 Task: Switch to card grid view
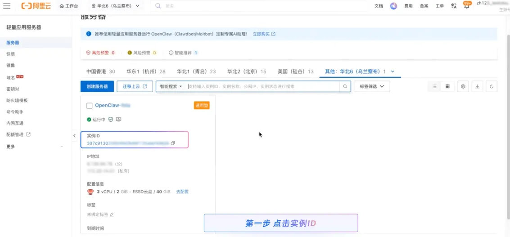click(x=447, y=86)
